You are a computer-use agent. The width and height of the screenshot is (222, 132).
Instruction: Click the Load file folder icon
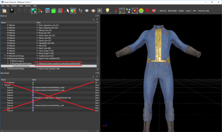click(x=4, y=11)
